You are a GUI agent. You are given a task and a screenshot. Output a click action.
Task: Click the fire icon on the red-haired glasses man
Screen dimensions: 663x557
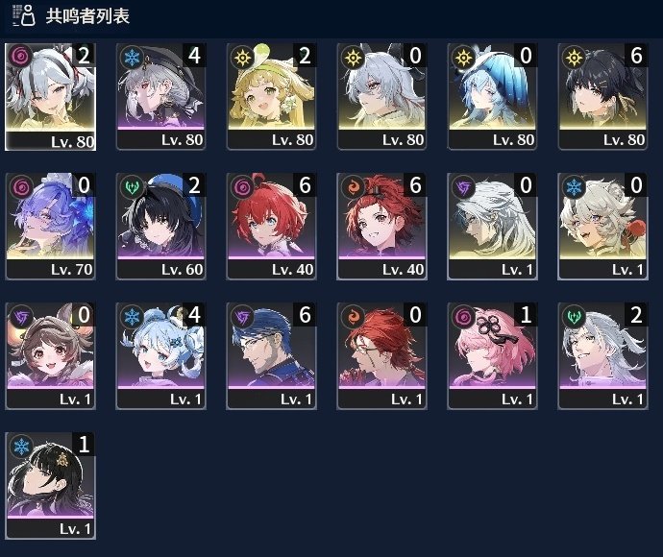point(353,317)
